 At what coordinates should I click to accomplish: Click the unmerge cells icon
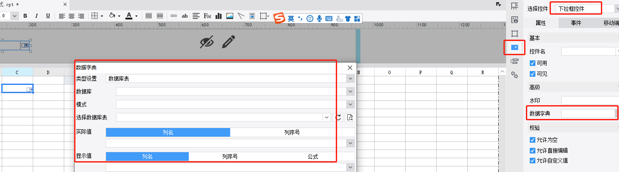click(x=160, y=16)
